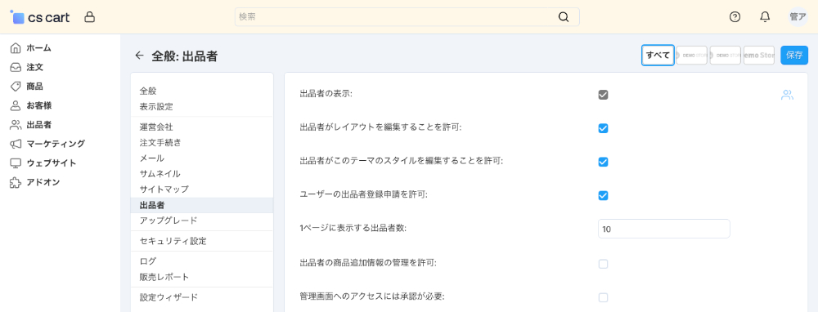Click the 商品 tag icon
This screenshot has width=818, height=312.
click(x=16, y=87)
